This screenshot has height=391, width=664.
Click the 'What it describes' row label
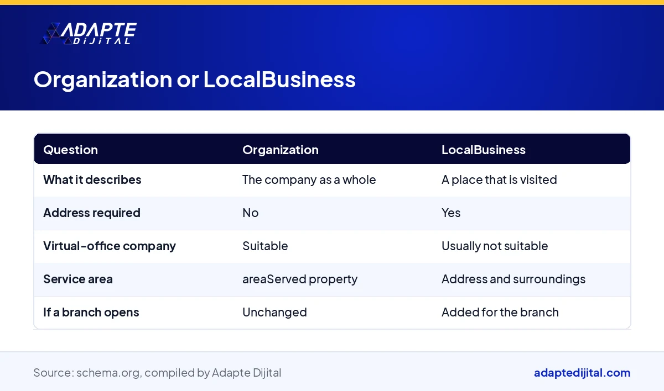[x=92, y=179]
